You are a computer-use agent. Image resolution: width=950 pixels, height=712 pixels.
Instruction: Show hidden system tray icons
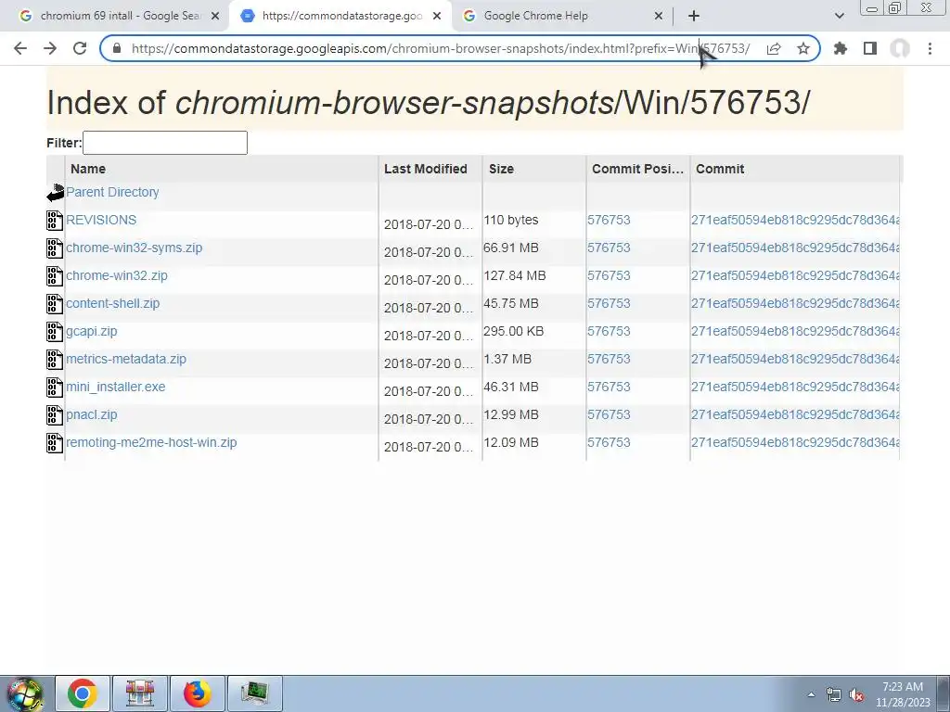tap(811, 694)
